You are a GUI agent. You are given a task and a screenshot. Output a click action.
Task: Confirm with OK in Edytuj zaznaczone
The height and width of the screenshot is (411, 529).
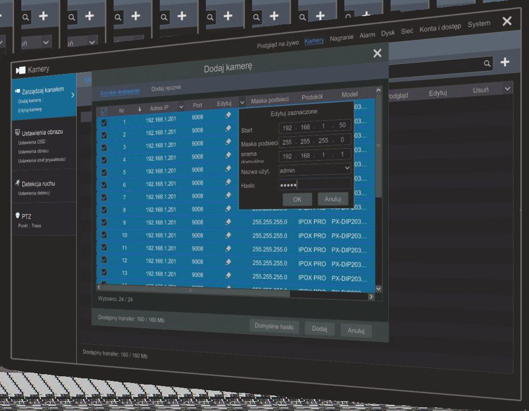[297, 199]
